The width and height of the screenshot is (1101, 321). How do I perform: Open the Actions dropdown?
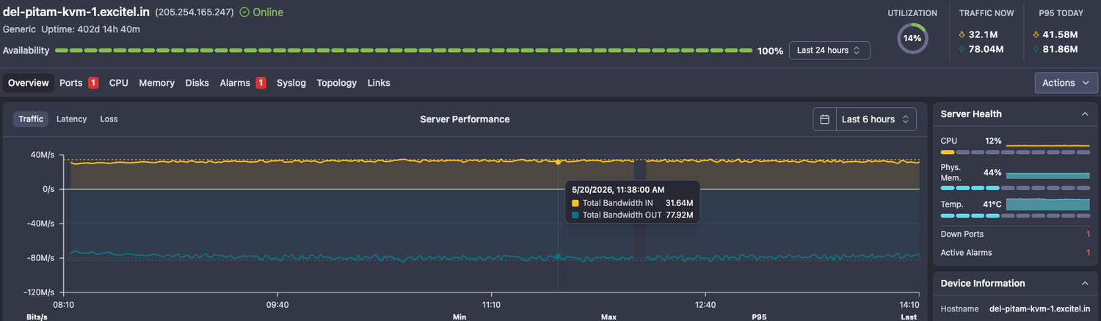point(1066,83)
